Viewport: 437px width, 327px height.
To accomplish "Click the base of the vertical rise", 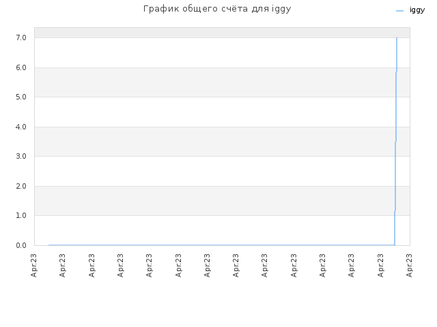I will pos(395,245).
